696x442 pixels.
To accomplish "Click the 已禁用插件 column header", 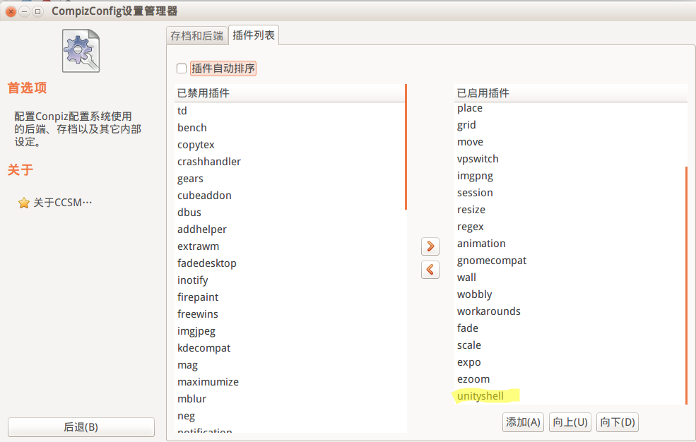I will [x=290, y=93].
